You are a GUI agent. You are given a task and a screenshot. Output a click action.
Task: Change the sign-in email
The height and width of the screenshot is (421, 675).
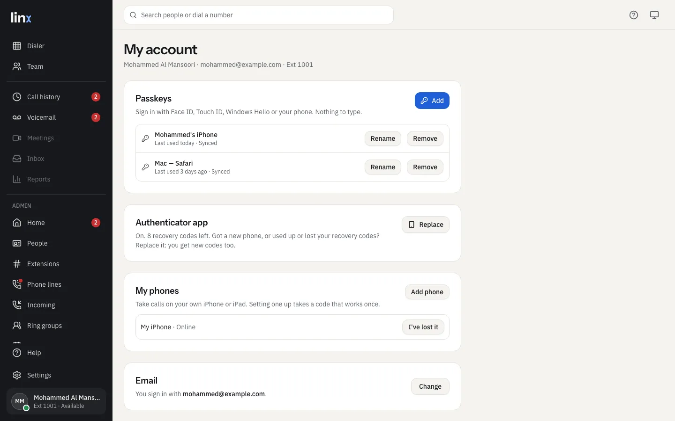pos(430,386)
